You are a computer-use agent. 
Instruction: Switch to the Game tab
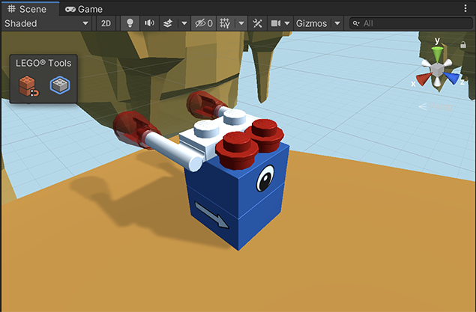click(84, 10)
